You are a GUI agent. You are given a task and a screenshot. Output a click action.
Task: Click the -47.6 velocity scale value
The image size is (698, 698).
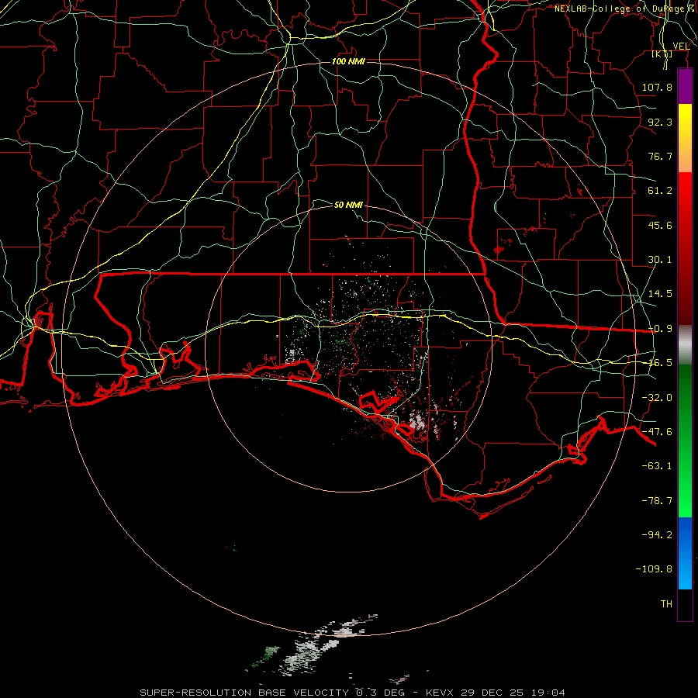click(657, 432)
